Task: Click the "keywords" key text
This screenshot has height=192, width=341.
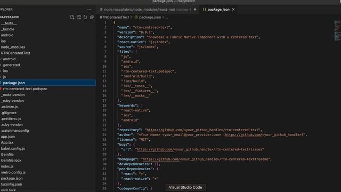Action: click(127, 106)
